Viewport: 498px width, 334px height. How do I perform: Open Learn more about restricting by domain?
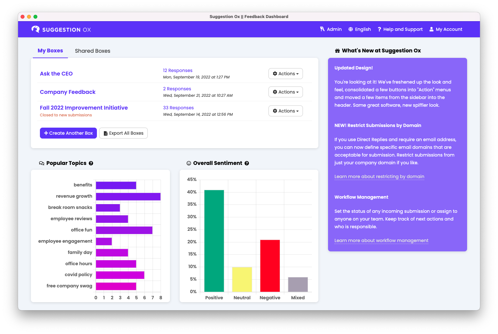point(379,176)
